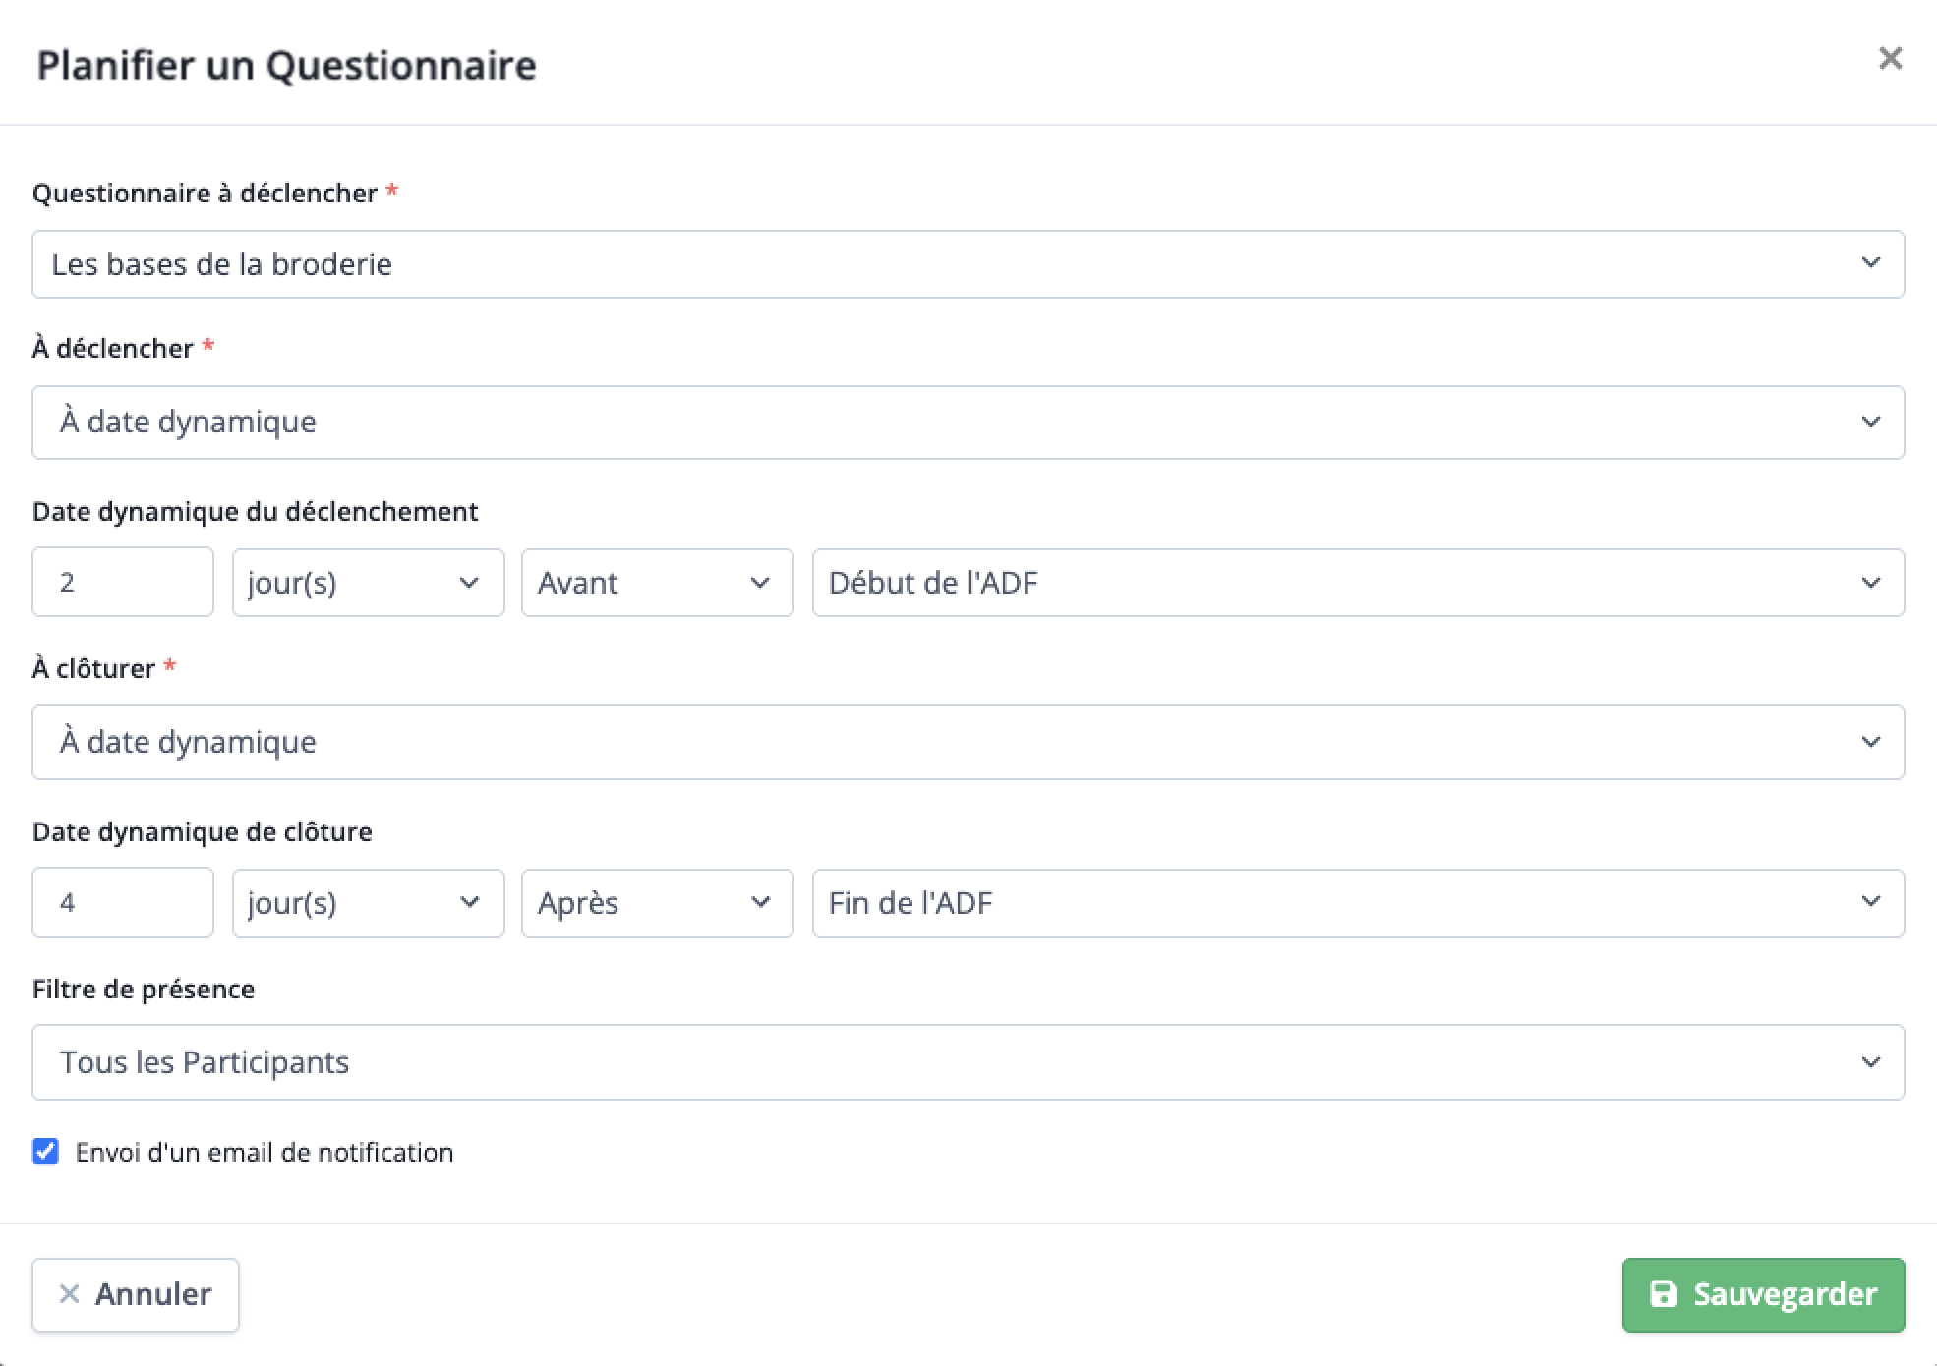Expand the À déclencher date type dropdown
The image size is (1937, 1366).
[968, 423]
